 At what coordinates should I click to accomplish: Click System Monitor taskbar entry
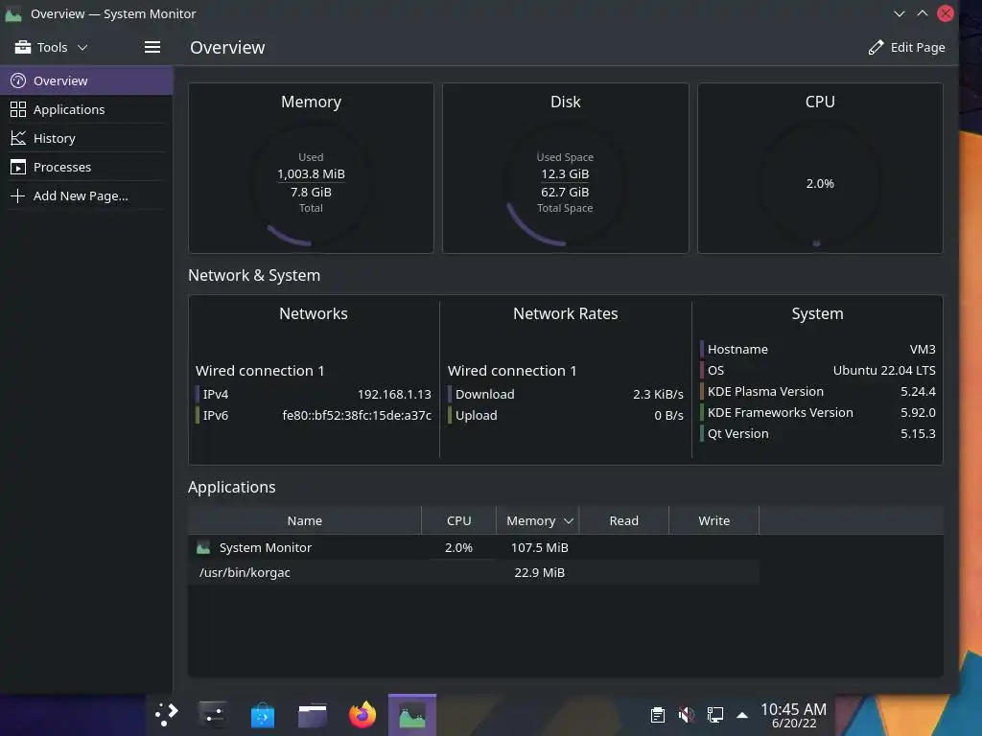[x=412, y=714]
